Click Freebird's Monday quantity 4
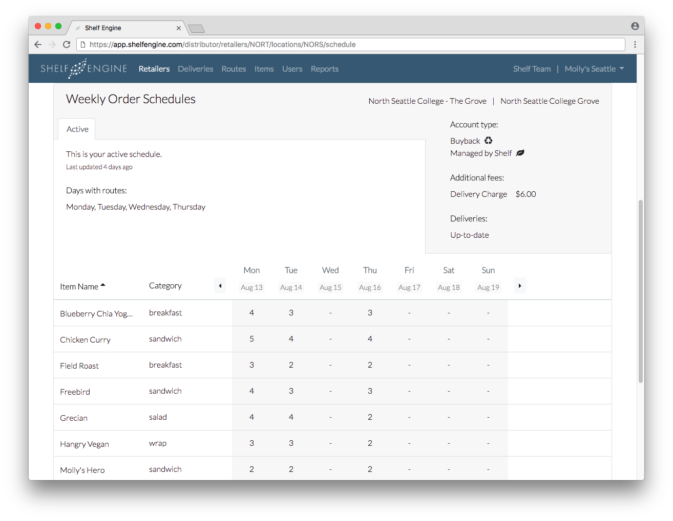Screen dimensions: 673x521 [x=251, y=391]
